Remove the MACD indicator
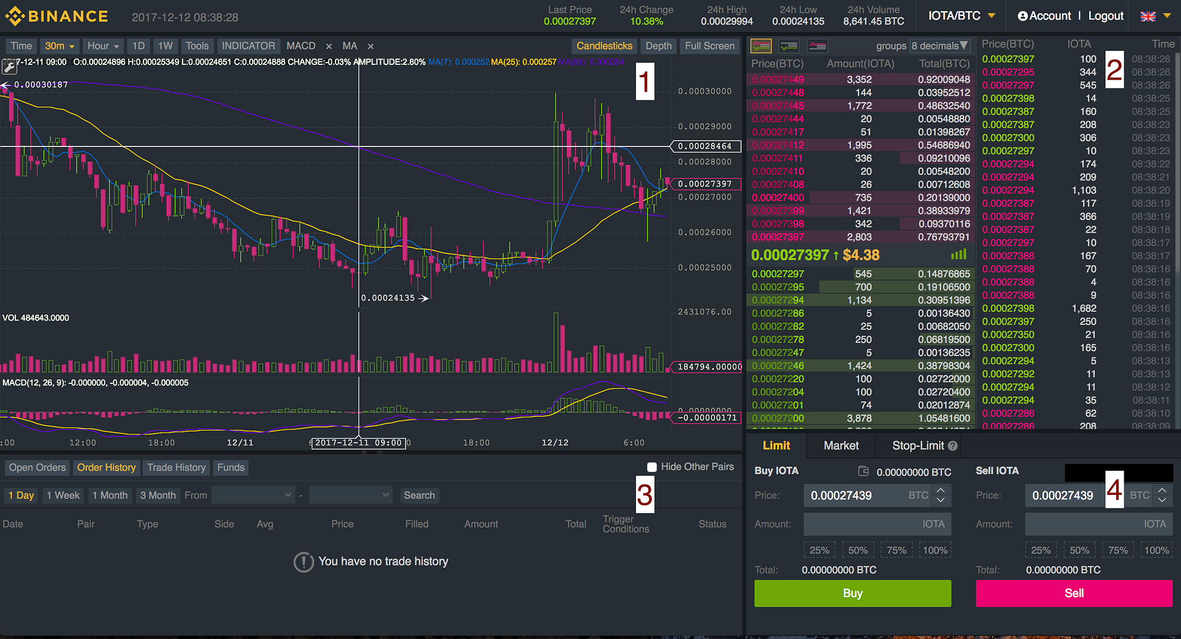 coord(329,46)
